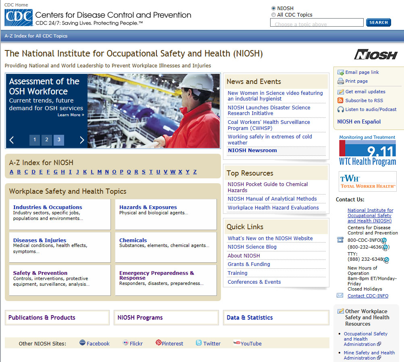Click the previous slide arrow in the carousel

point(12,140)
